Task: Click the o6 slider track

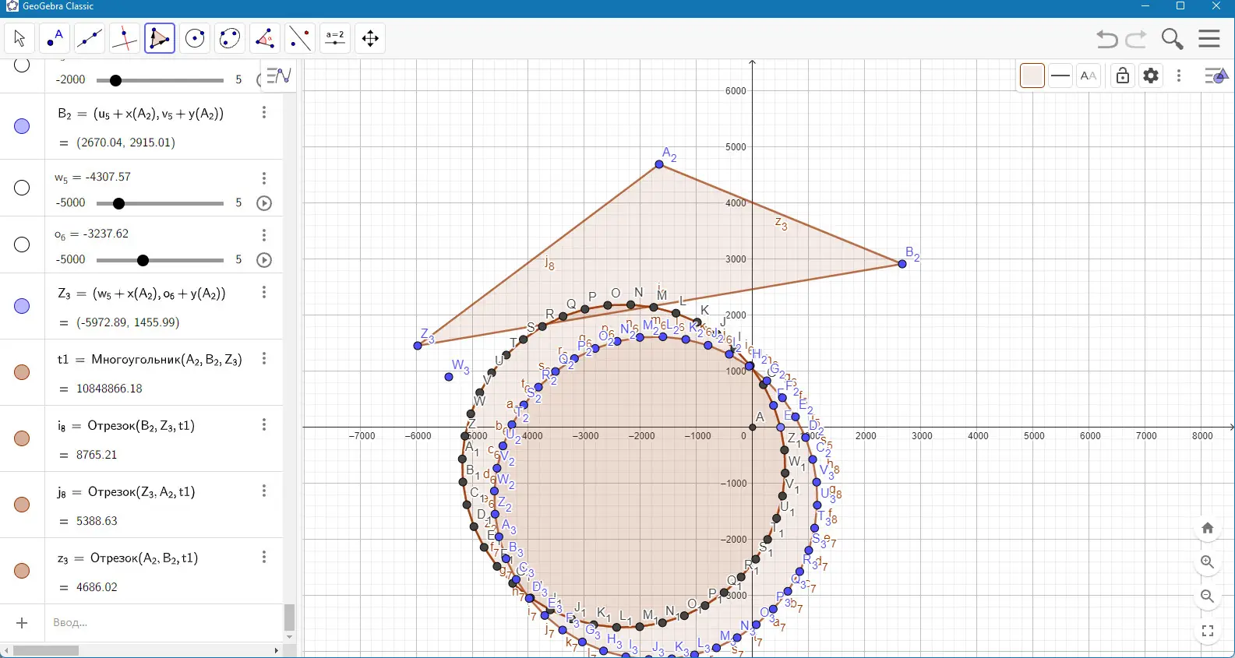Action: click(x=160, y=260)
